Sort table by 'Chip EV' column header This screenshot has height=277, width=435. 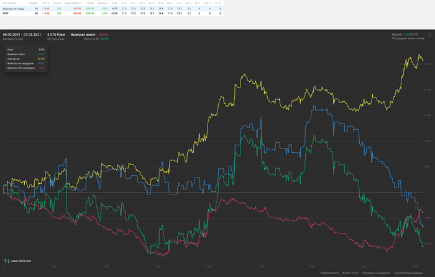[57, 3]
